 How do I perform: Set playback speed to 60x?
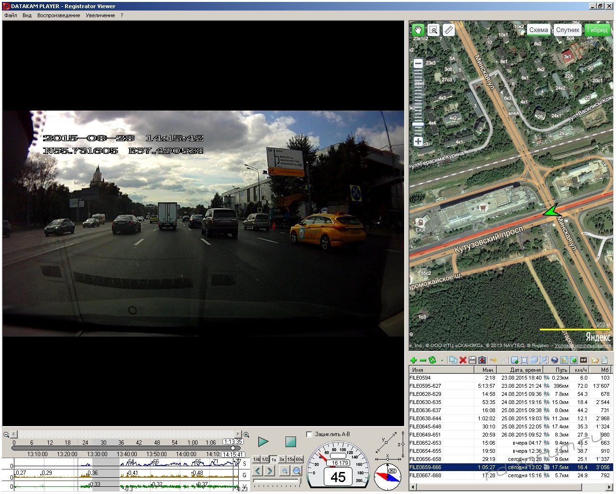pos(299,460)
